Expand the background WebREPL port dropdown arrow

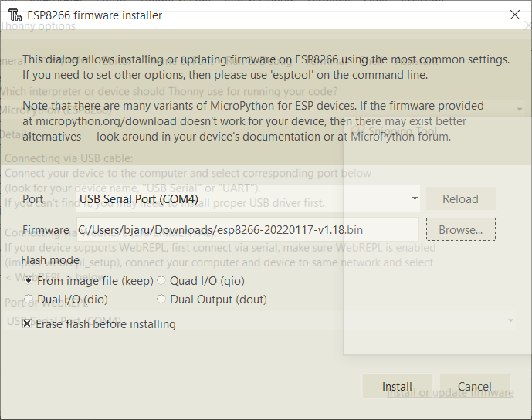click(510, 320)
